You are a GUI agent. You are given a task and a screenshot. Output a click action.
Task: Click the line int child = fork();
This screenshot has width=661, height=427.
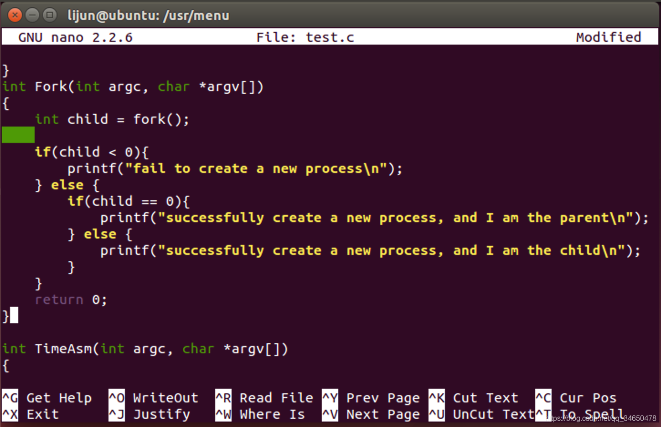coord(112,119)
